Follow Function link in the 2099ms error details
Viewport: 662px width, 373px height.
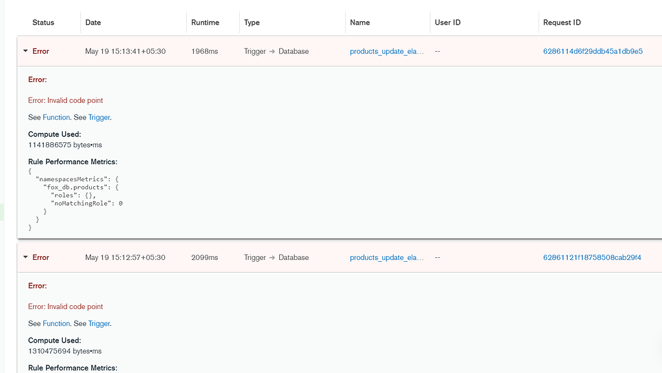(56, 323)
